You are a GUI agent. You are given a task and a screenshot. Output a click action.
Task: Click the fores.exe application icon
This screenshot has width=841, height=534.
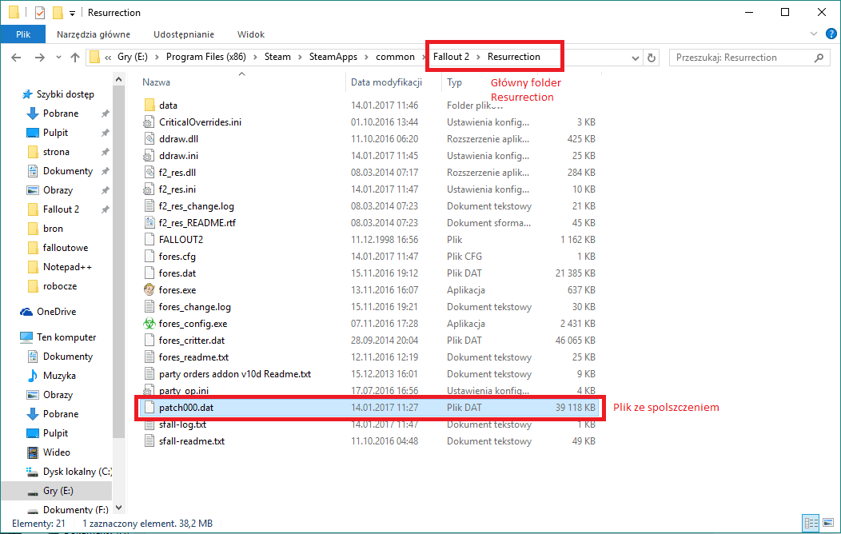coord(149,290)
